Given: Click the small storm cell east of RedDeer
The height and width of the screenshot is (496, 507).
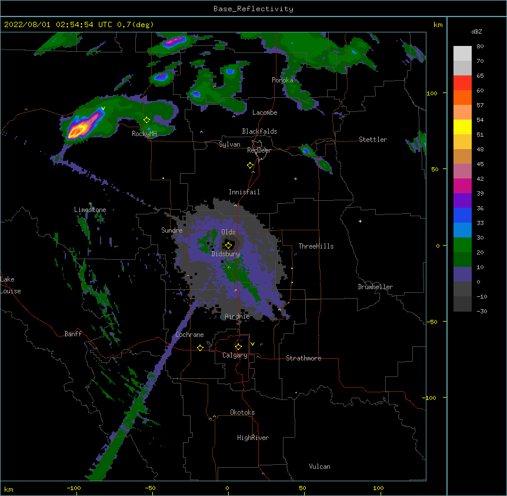Looking at the screenshot, I should (x=306, y=151).
